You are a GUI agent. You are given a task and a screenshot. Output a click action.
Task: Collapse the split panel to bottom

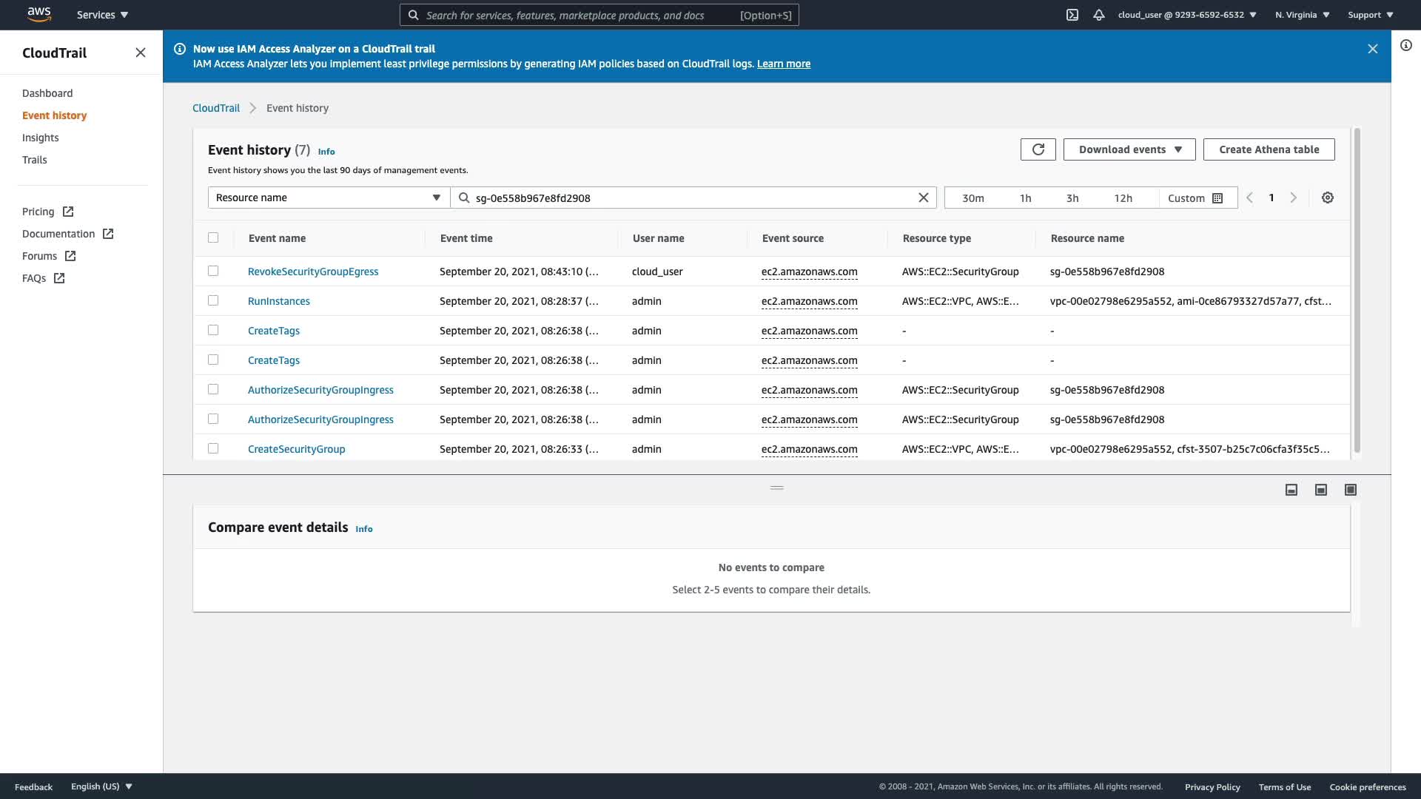point(1291,490)
